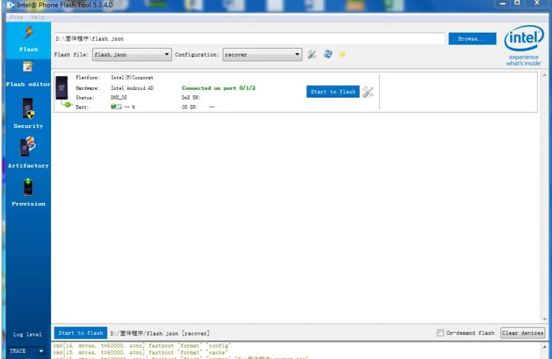
Task: Open the File menu
Action: click(16, 17)
